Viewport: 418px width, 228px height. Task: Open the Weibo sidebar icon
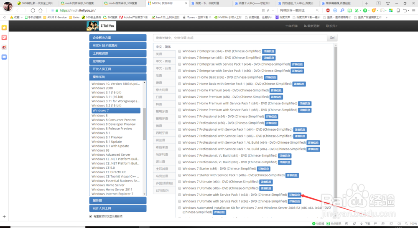[4, 48]
